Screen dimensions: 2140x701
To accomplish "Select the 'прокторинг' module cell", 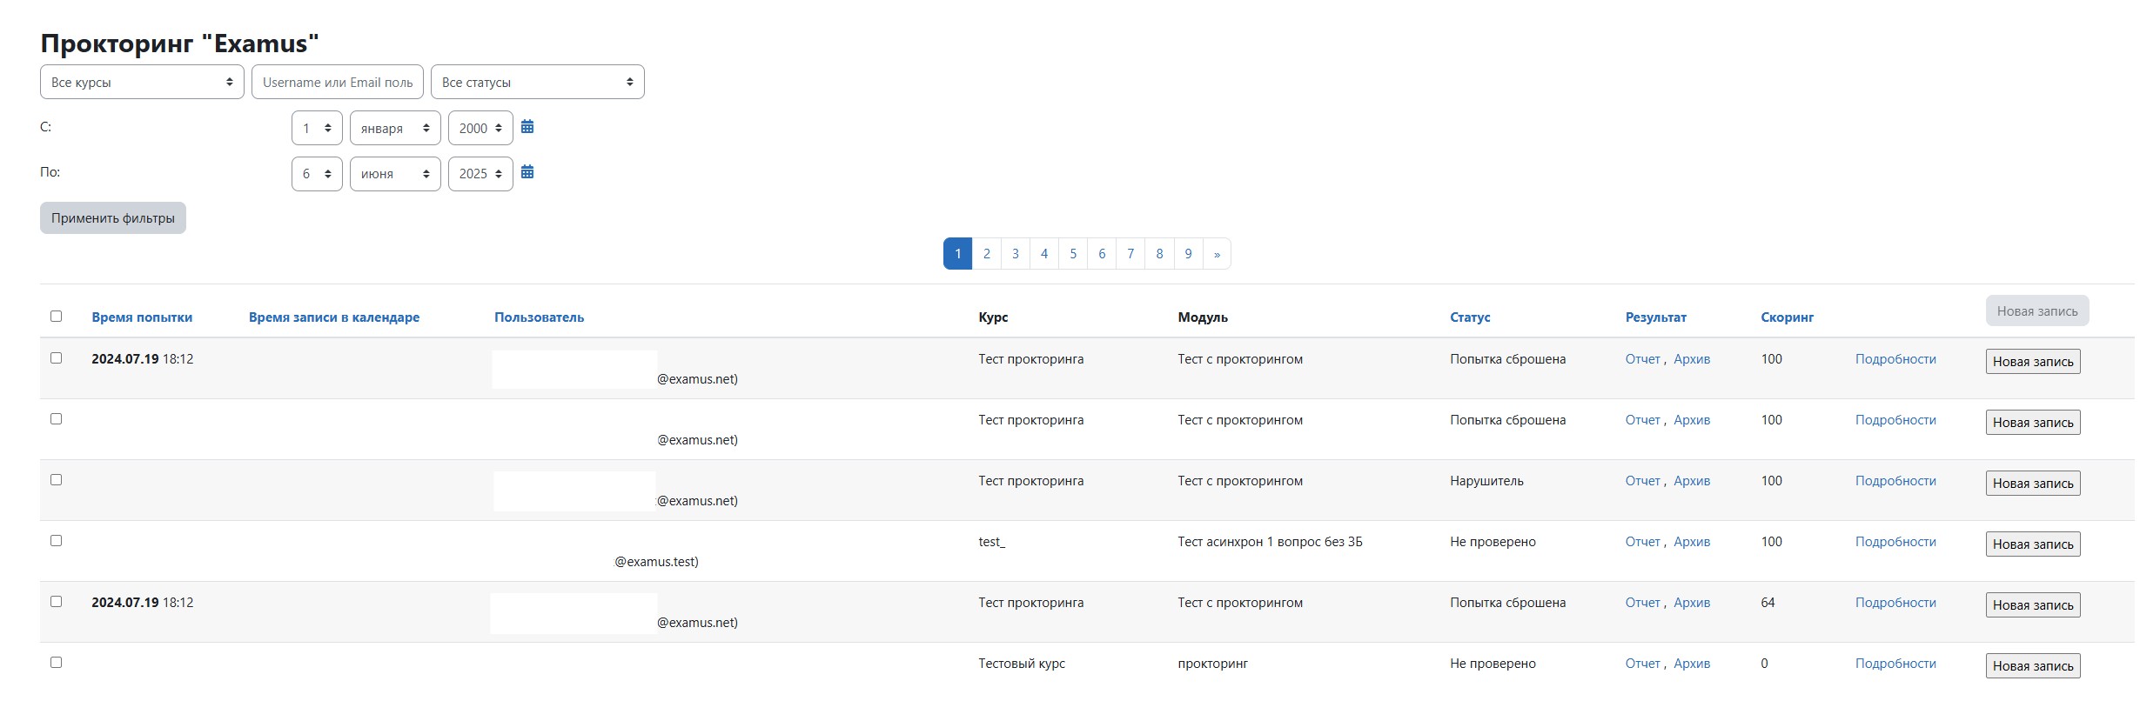I will click(1213, 664).
